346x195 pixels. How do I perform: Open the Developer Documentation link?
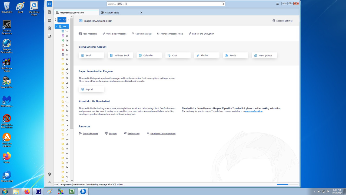point(163,134)
